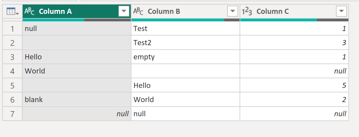Click the column quality bar under Column C
Image resolution: width=359 pixels, height=137 pixels.
tap(294, 20)
